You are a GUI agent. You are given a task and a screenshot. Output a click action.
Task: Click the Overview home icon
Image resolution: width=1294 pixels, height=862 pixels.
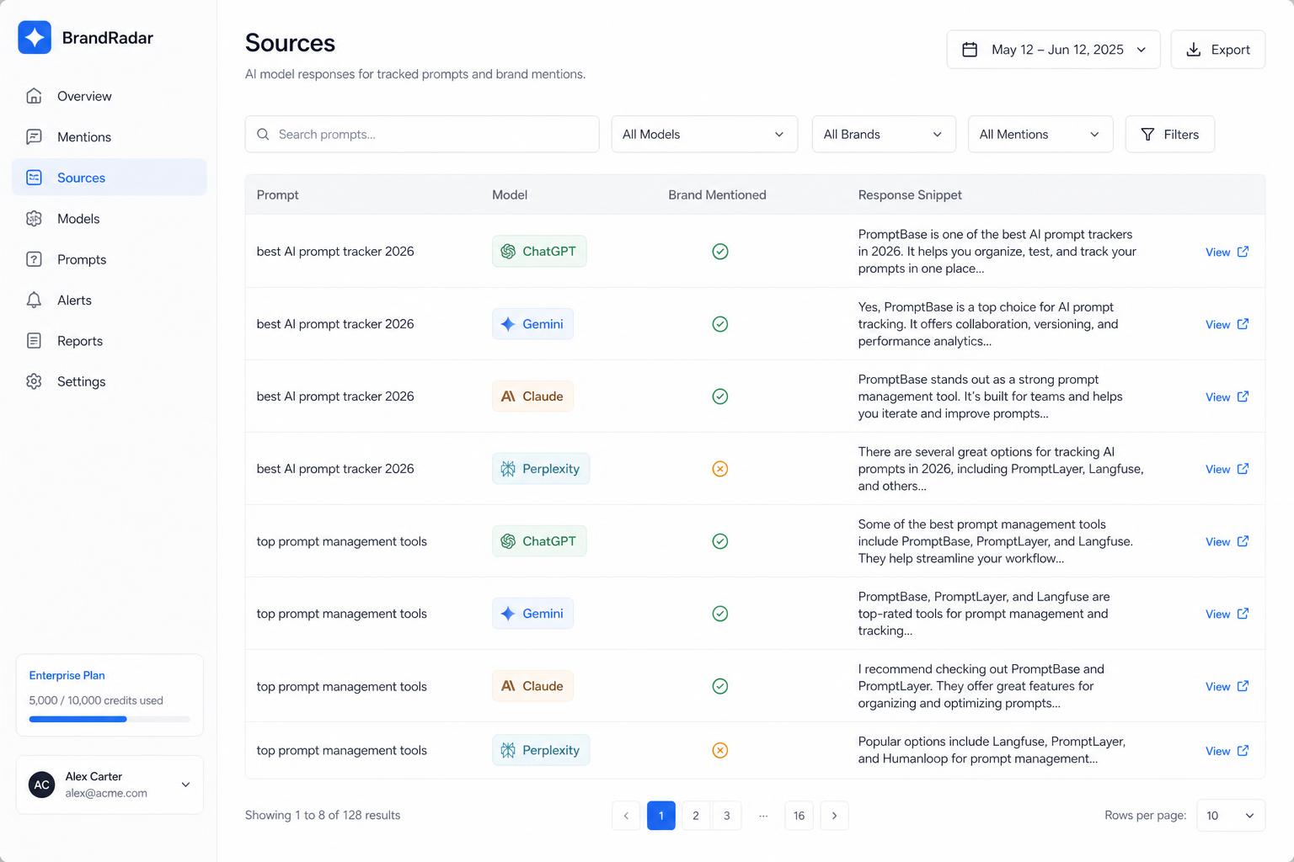[x=34, y=96]
